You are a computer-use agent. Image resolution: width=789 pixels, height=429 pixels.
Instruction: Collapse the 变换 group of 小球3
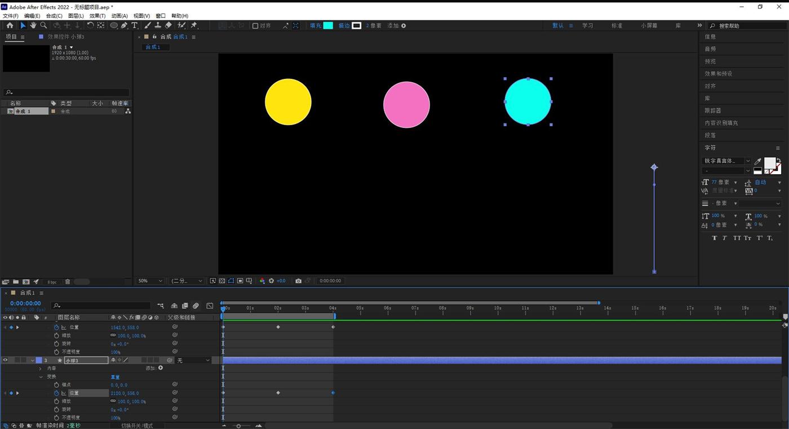click(x=41, y=377)
